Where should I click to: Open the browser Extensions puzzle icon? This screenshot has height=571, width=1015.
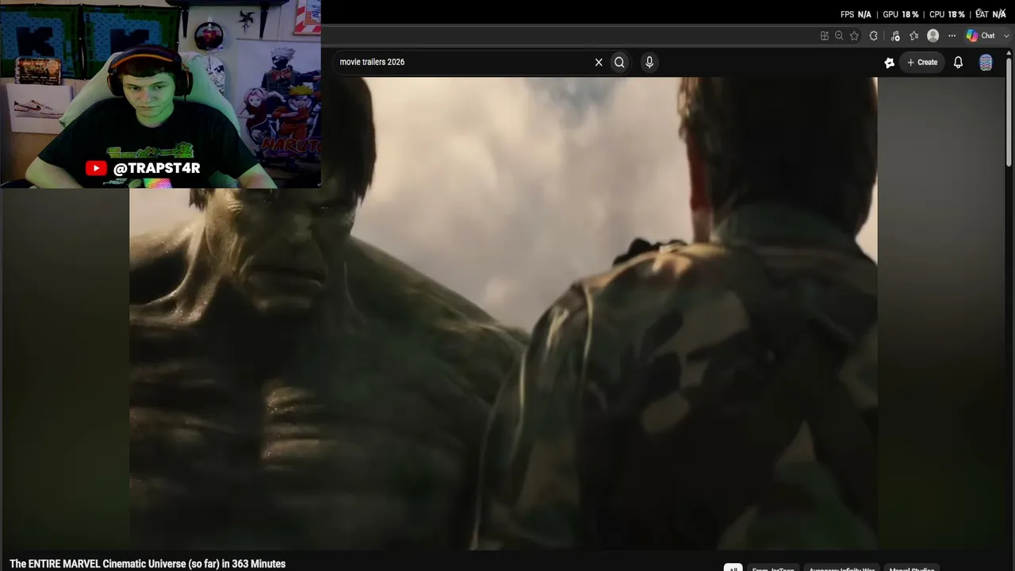pos(874,36)
